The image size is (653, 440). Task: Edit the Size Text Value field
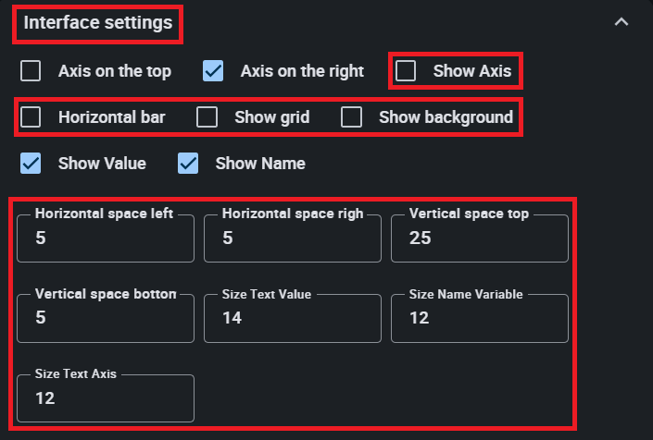[292, 319]
